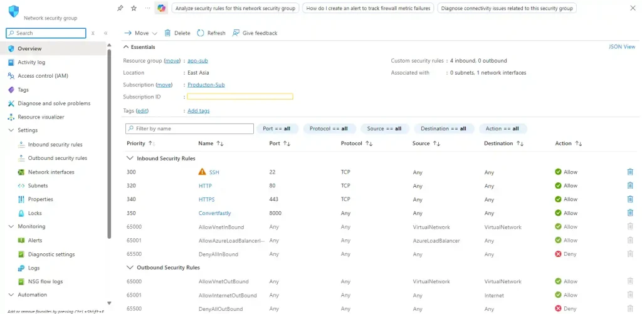This screenshot has height=314, width=642.
Task: Click the Add tags link
Action: click(x=198, y=110)
